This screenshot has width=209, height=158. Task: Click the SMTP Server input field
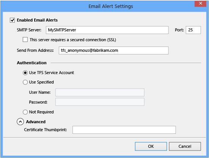[107, 30]
